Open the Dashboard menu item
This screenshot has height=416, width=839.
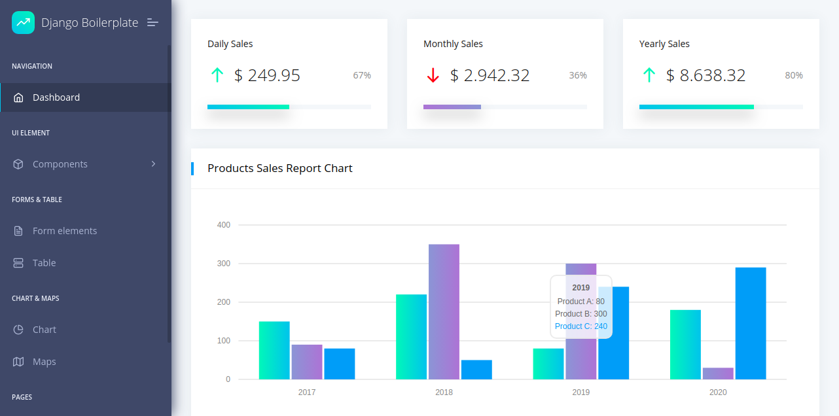[x=86, y=97]
